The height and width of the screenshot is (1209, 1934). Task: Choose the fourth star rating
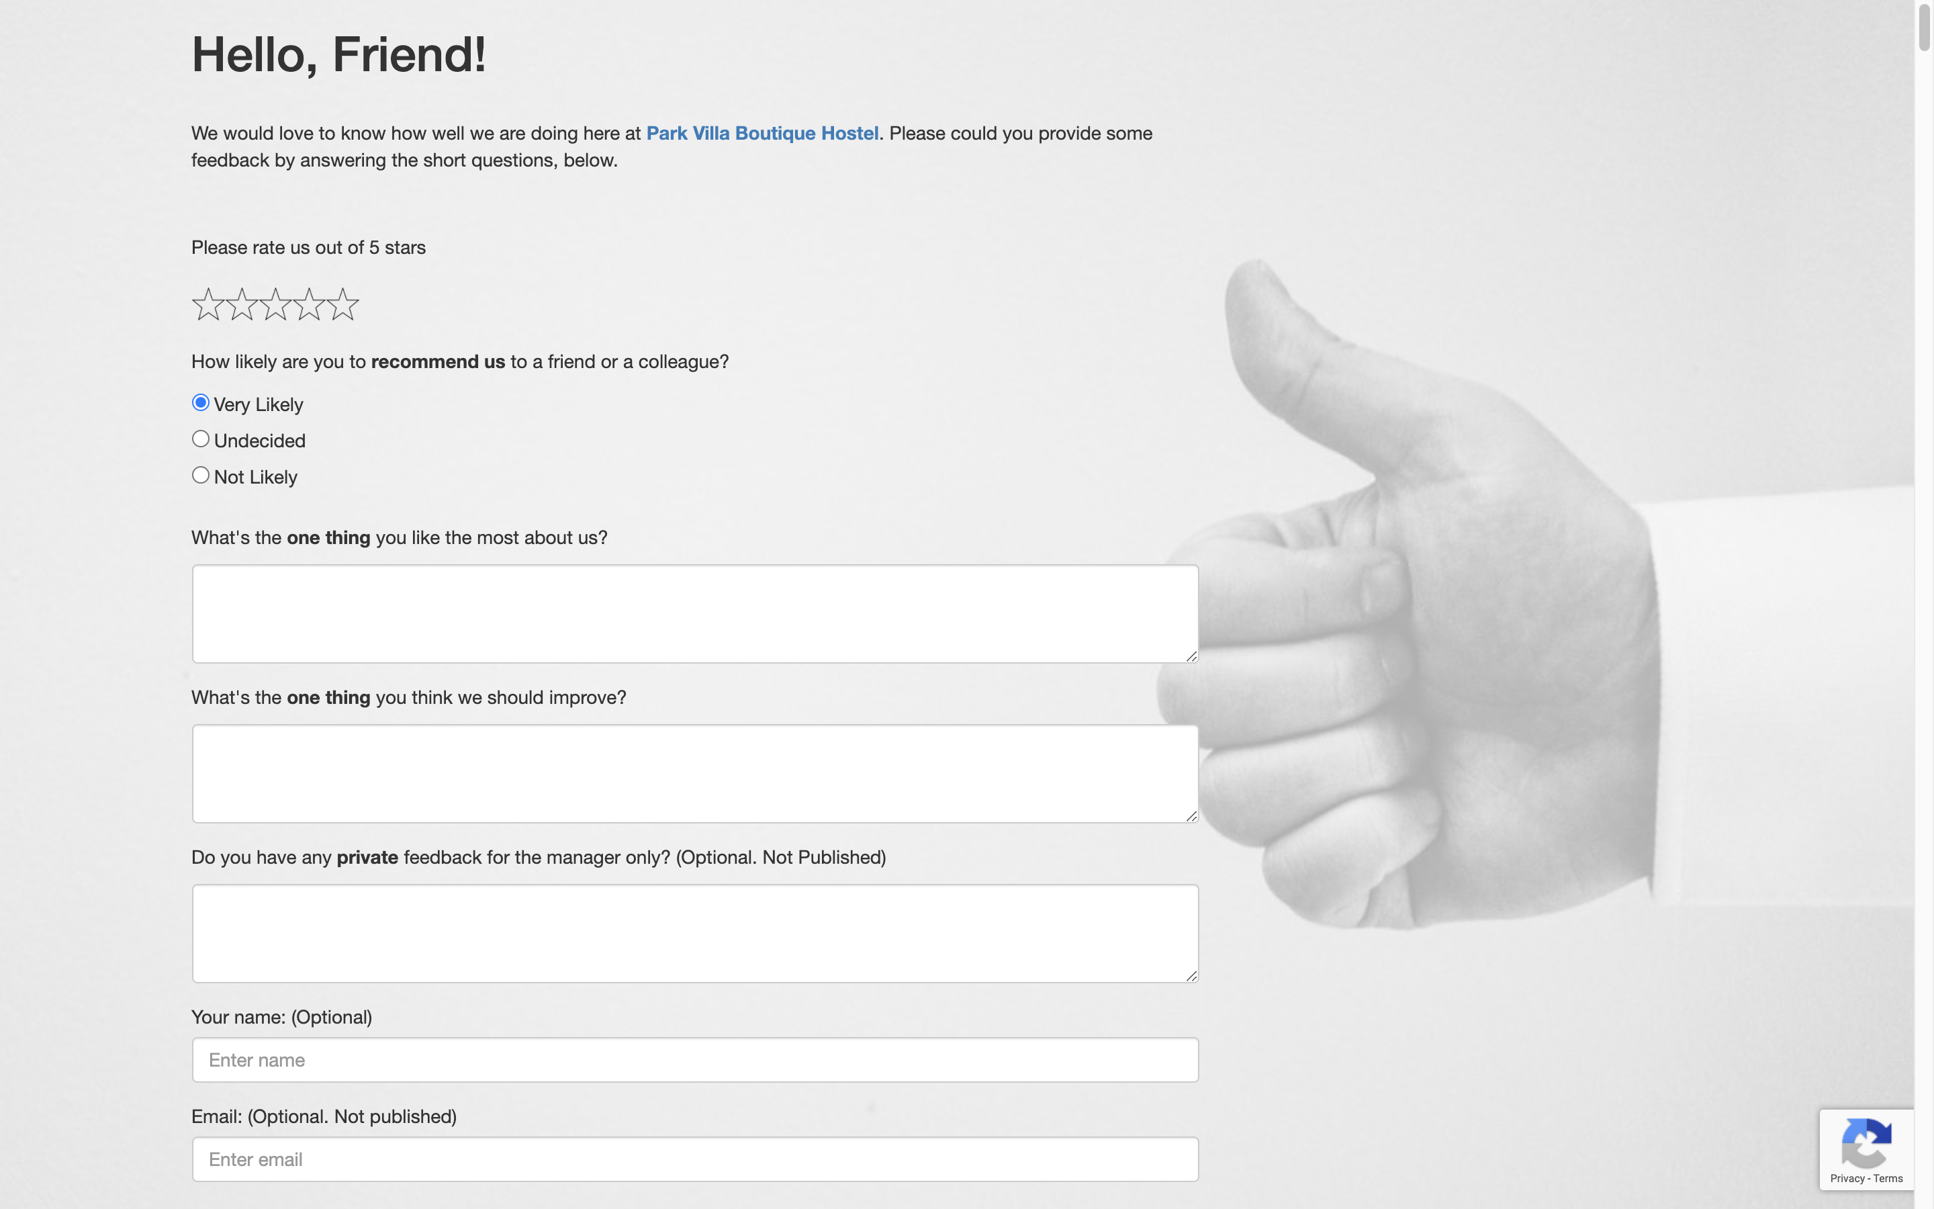point(310,306)
